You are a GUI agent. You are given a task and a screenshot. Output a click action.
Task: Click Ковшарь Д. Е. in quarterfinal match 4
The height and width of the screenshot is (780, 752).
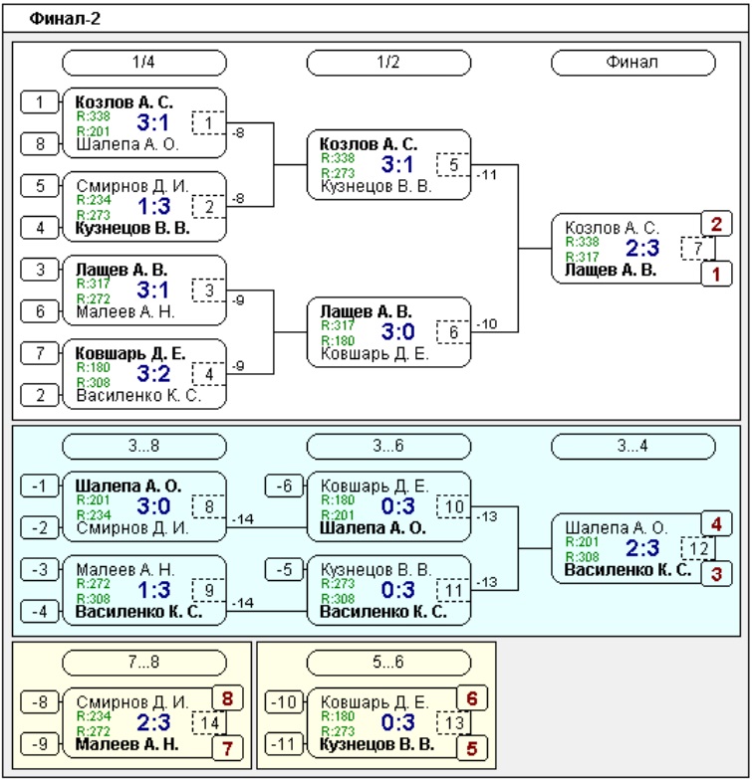(x=129, y=353)
